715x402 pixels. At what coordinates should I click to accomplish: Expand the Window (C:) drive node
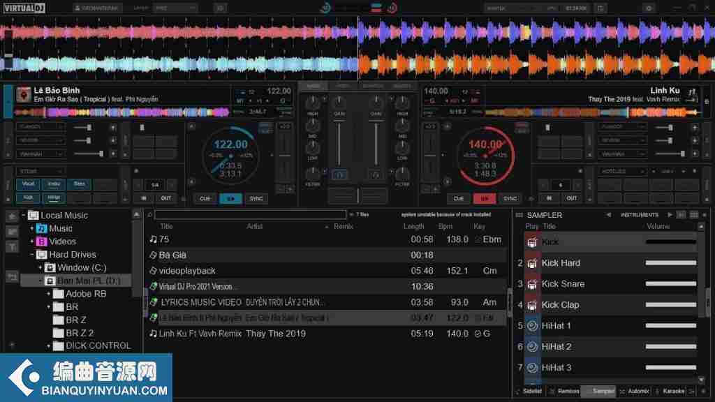[x=40, y=267]
